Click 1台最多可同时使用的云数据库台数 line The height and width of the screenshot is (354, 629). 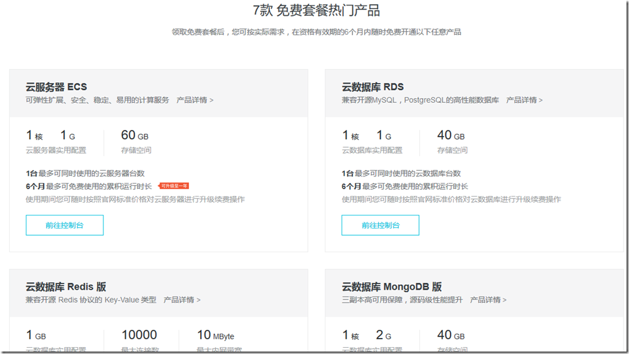[401, 173]
